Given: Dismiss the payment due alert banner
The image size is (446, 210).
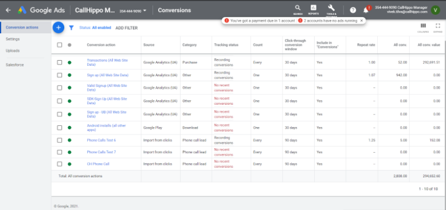Looking at the screenshot, I should 362,21.
